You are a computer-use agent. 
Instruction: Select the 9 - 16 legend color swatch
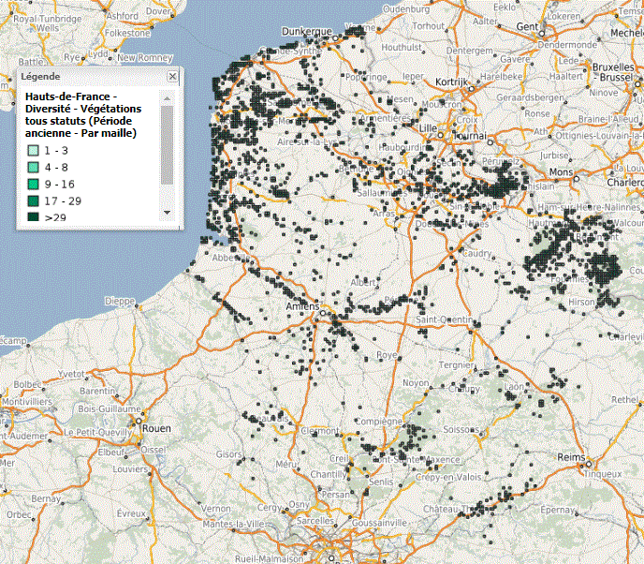click(32, 184)
